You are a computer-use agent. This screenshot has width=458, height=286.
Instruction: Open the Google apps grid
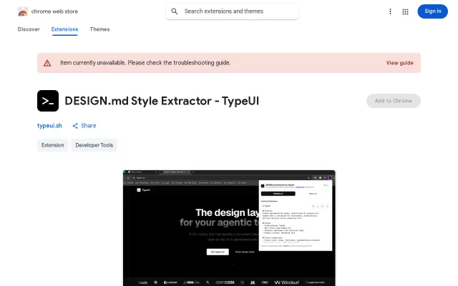pos(405,11)
